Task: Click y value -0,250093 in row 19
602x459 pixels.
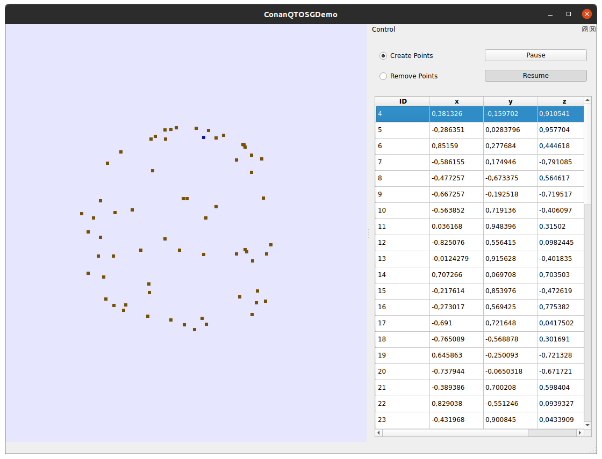Action: pos(510,355)
